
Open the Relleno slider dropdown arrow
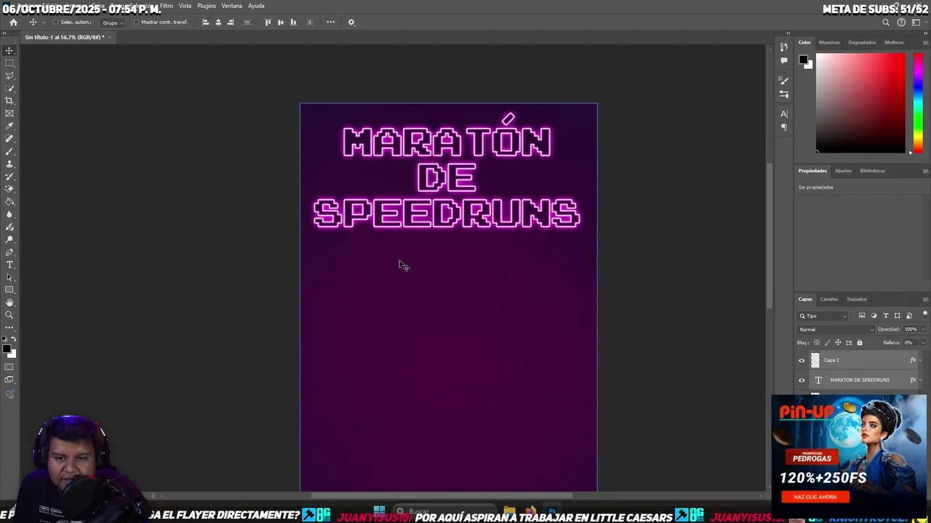click(923, 343)
